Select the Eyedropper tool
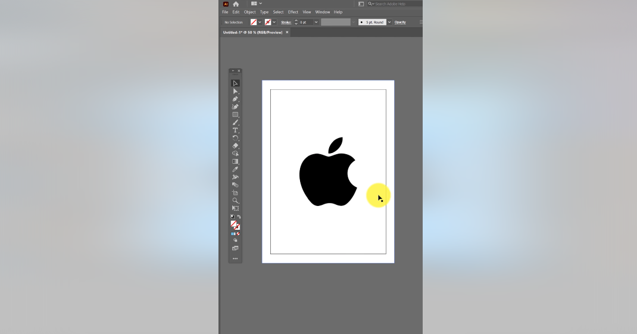The height and width of the screenshot is (334, 637). click(235, 170)
